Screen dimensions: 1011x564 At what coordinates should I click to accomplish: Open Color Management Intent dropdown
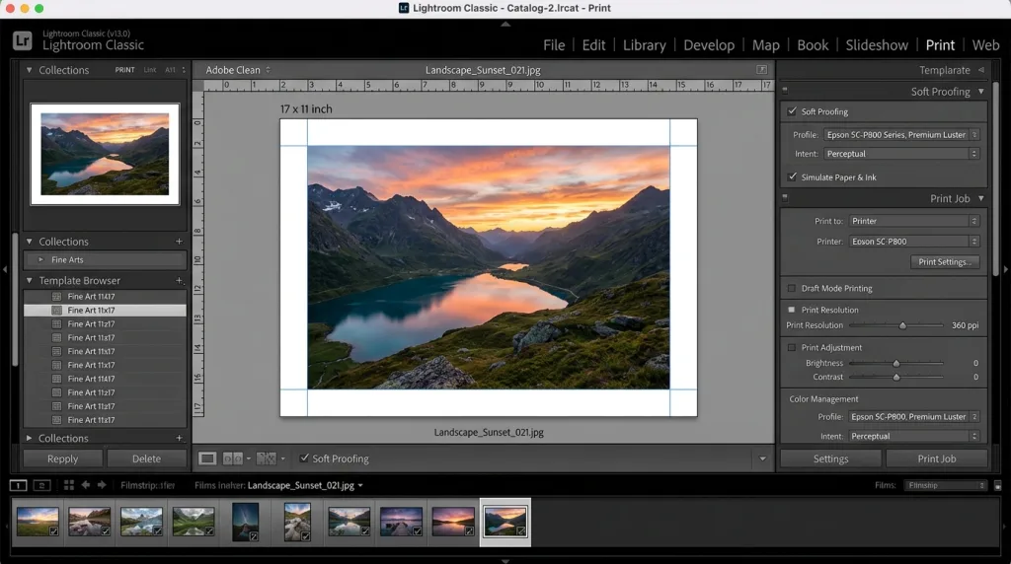913,436
